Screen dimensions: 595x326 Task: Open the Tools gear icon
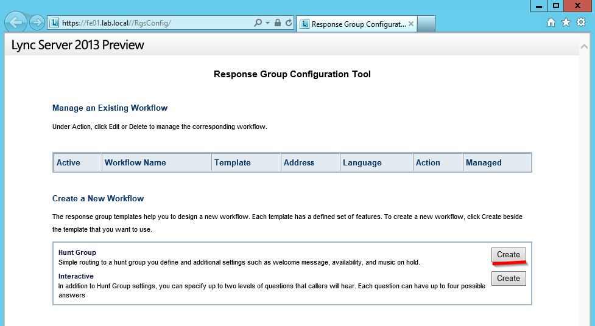581,23
